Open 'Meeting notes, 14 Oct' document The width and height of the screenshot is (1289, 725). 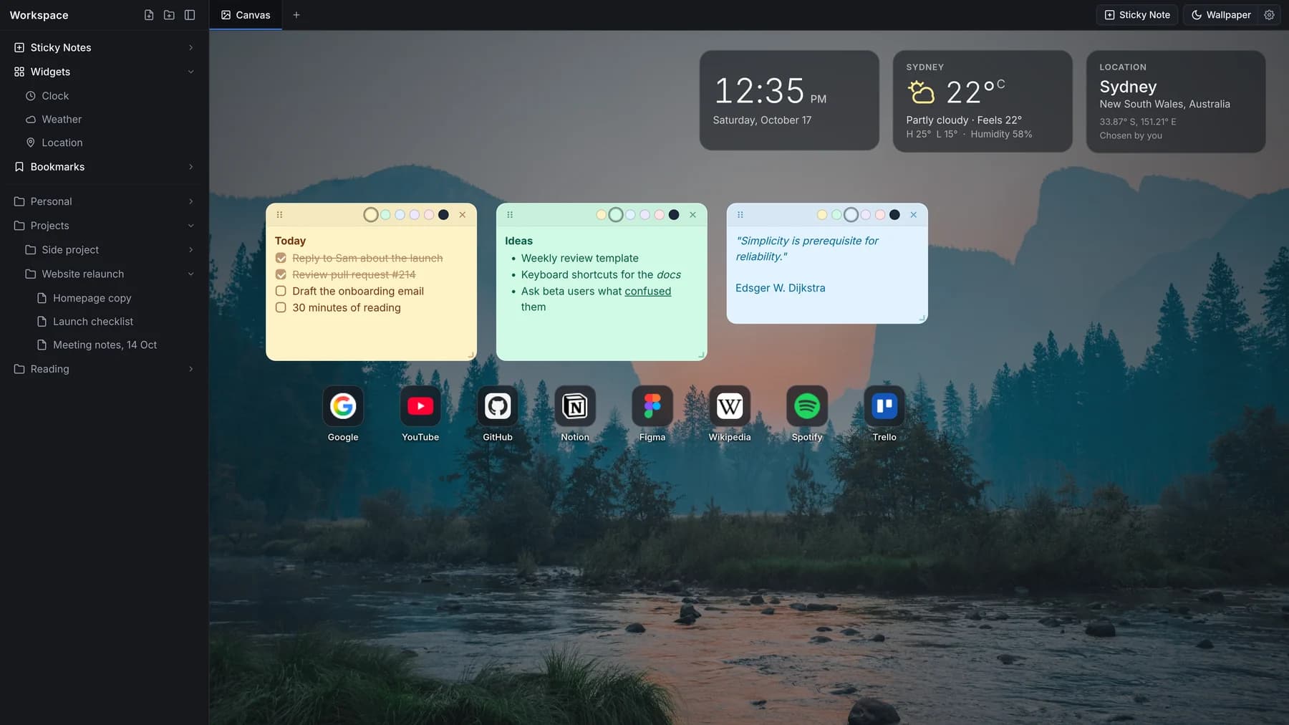pos(105,345)
